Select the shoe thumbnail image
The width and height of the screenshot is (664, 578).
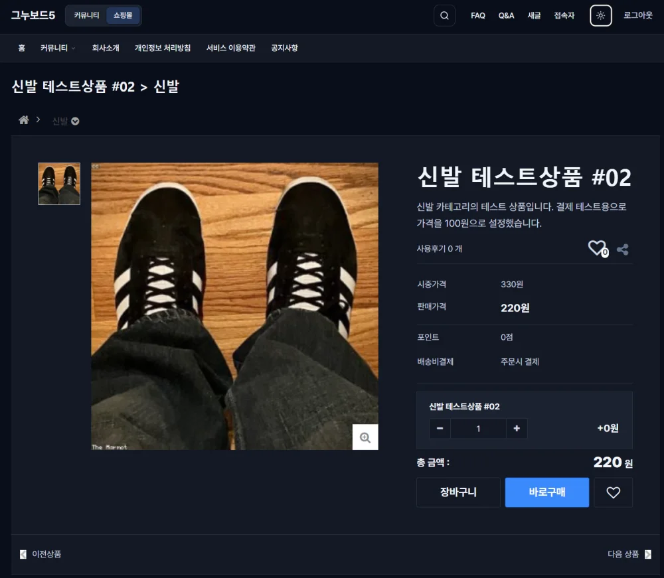pos(59,184)
